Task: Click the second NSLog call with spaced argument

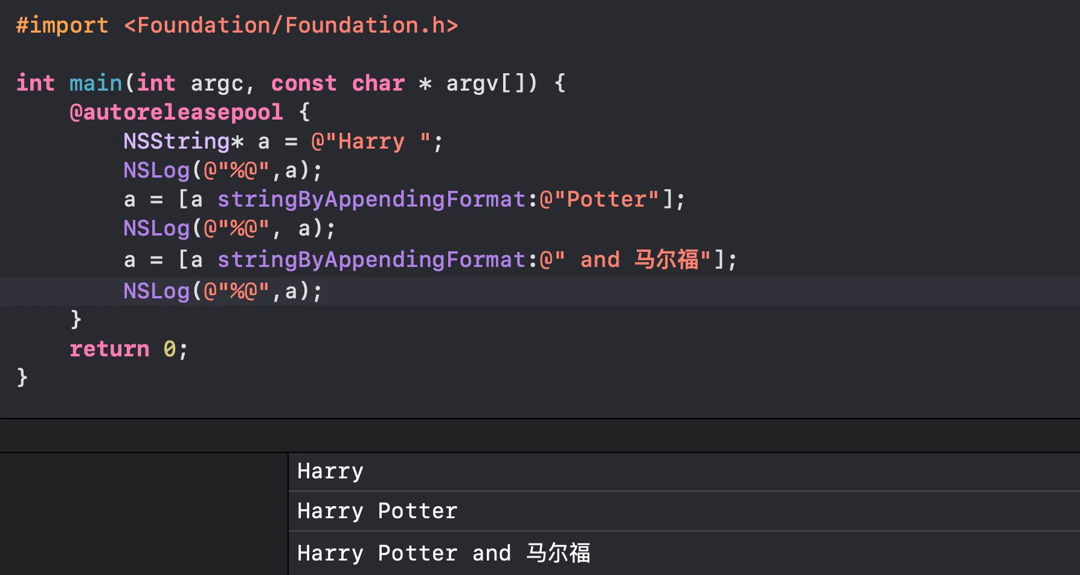Action: coord(230,228)
